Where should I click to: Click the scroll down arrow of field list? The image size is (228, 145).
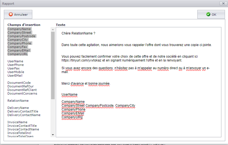coord(53,135)
